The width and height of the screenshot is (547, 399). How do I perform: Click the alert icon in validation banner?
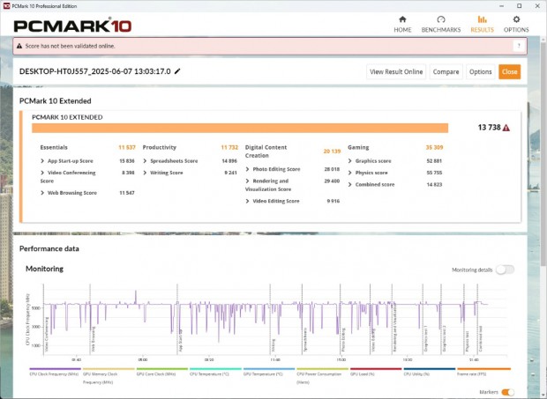20,45
